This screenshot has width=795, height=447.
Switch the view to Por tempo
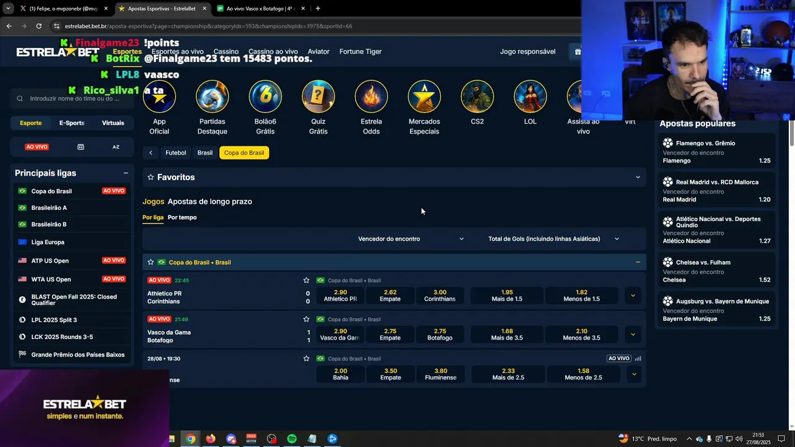click(182, 217)
